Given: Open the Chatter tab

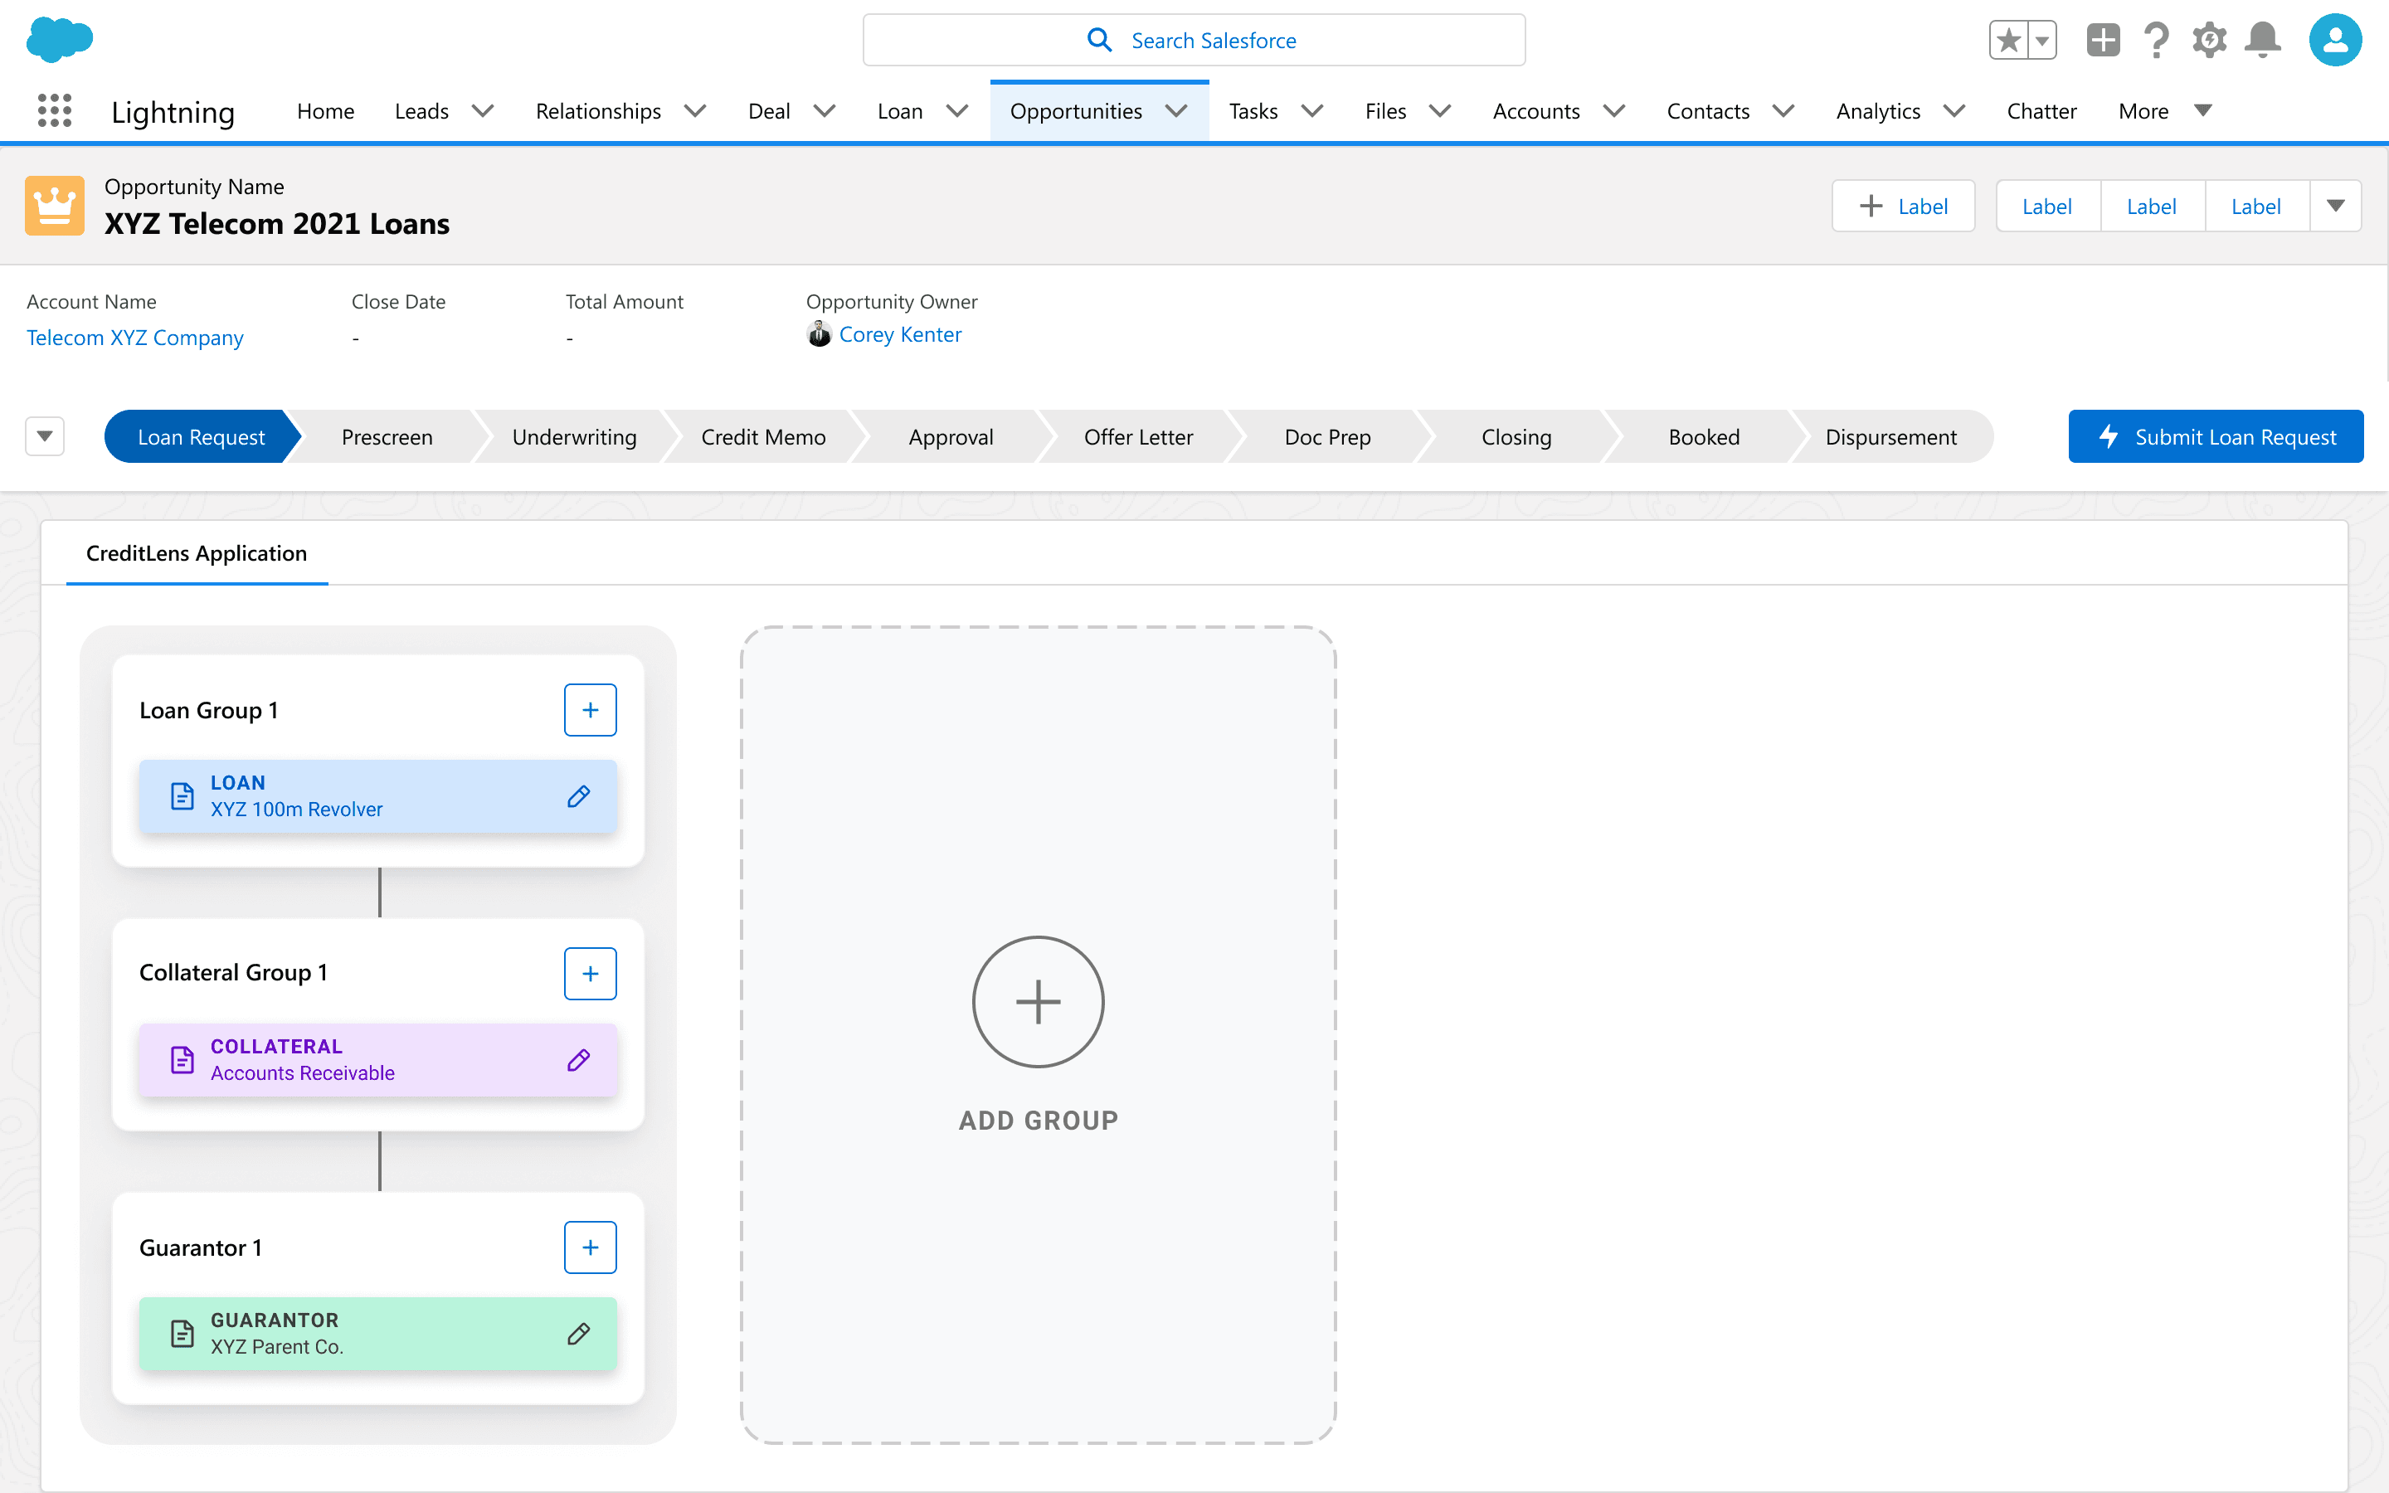Looking at the screenshot, I should pyautogui.click(x=2041, y=110).
